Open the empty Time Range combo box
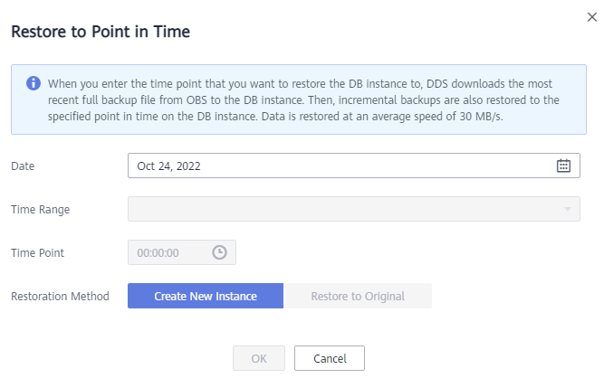This screenshot has height=388, width=604. click(354, 209)
